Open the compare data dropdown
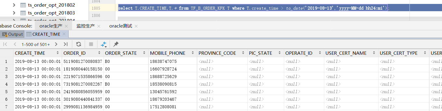 [104, 44]
